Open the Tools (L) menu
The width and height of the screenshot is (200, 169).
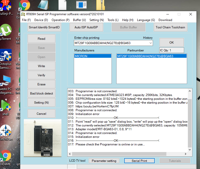point(113,20)
